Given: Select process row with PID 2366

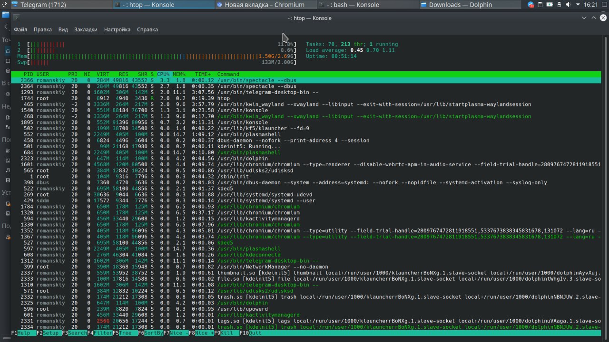Looking at the screenshot, I should point(306,80).
